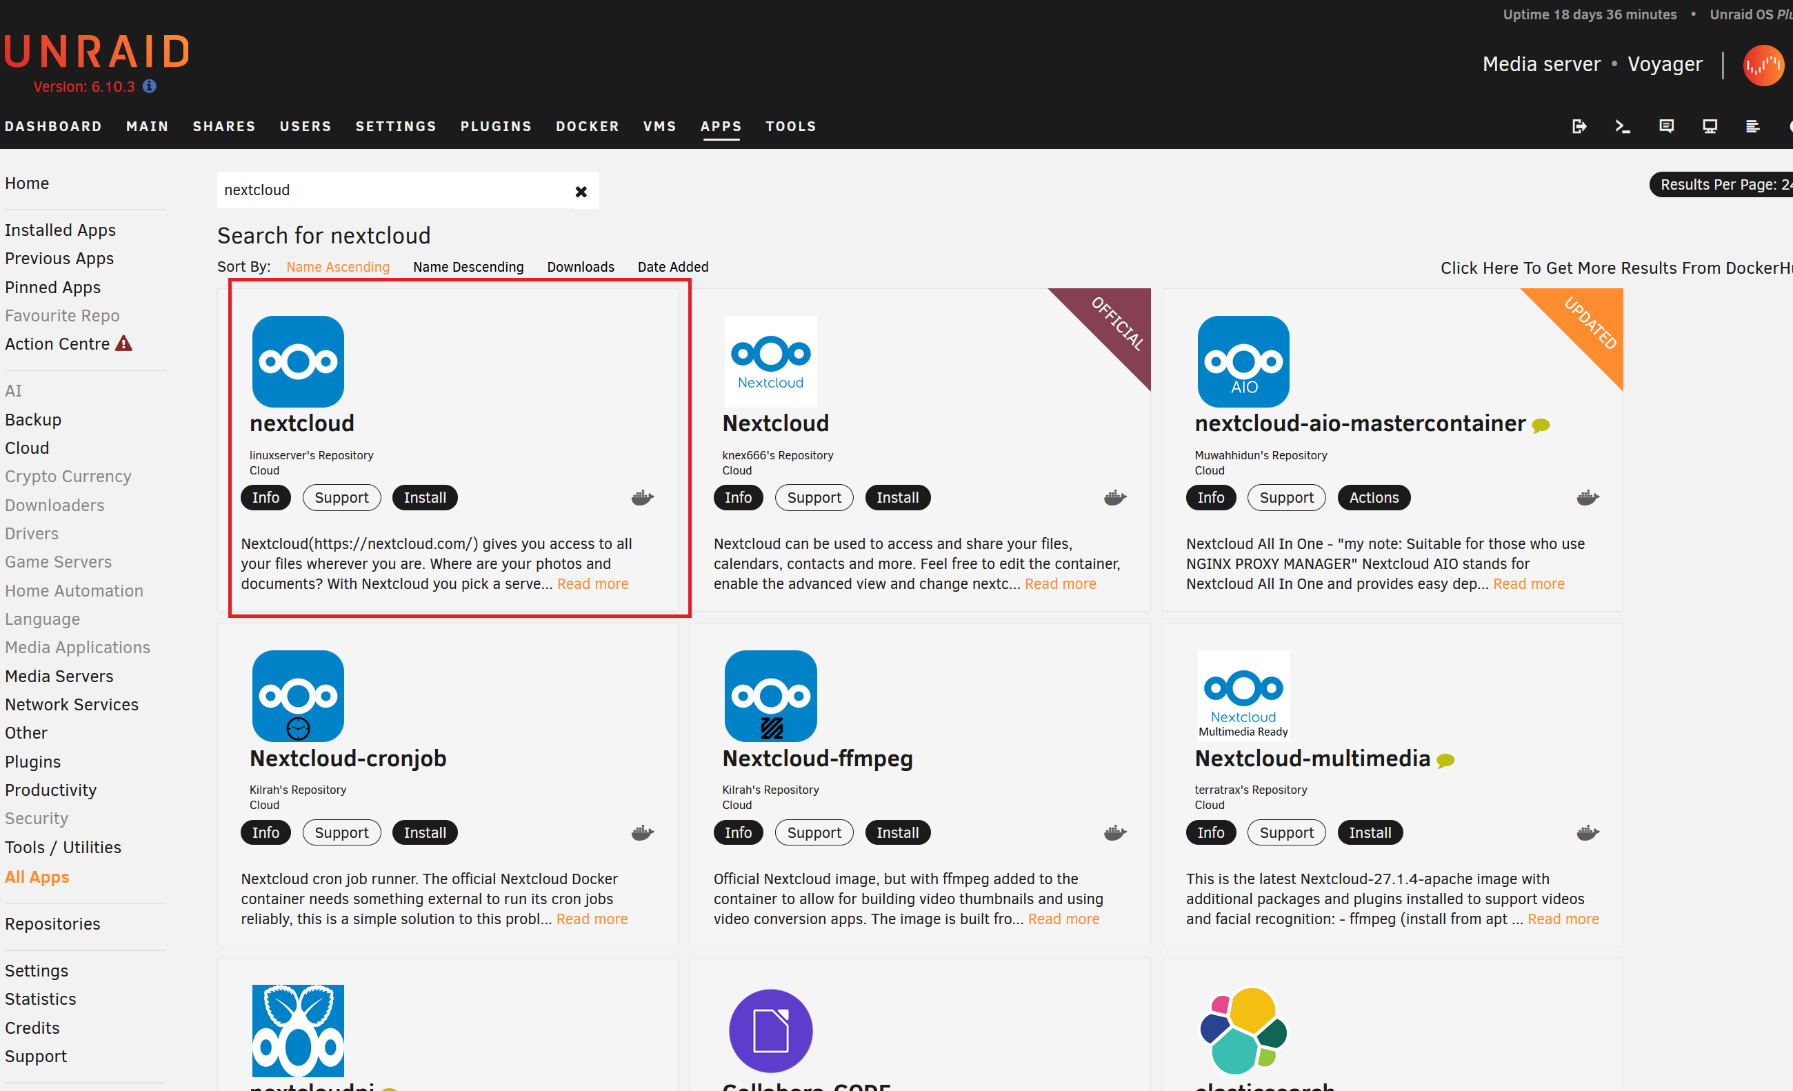Click the knex666 Nextcloud official app icon
Viewport: 1793px width, 1091px height.
[x=770, y=361]
